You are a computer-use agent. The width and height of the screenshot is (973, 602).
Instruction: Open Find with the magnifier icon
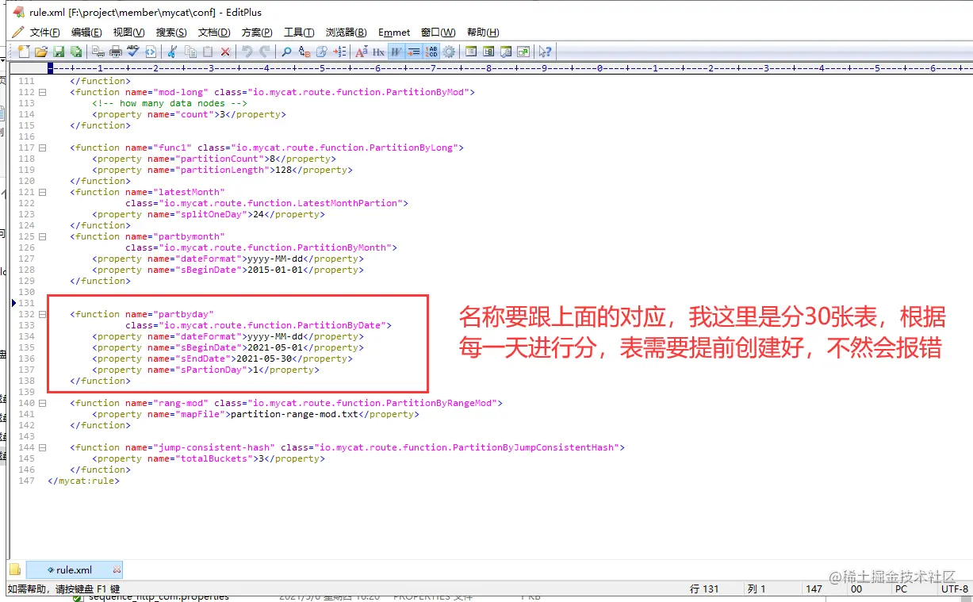(286, 52)
